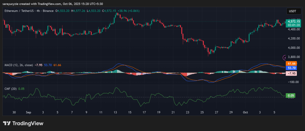Click date 23 on the time axis
The height and width of the screenshot is (131, 305).
187,113
